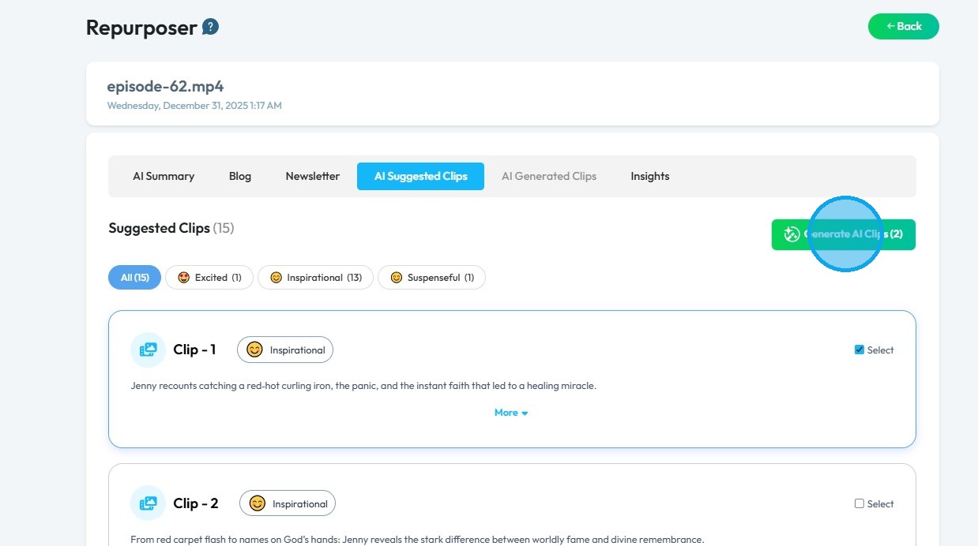The image size is (978, 546).
Task: Uncheck the Select checkbox for Clip - 1
Action: (x=860, y=350)
